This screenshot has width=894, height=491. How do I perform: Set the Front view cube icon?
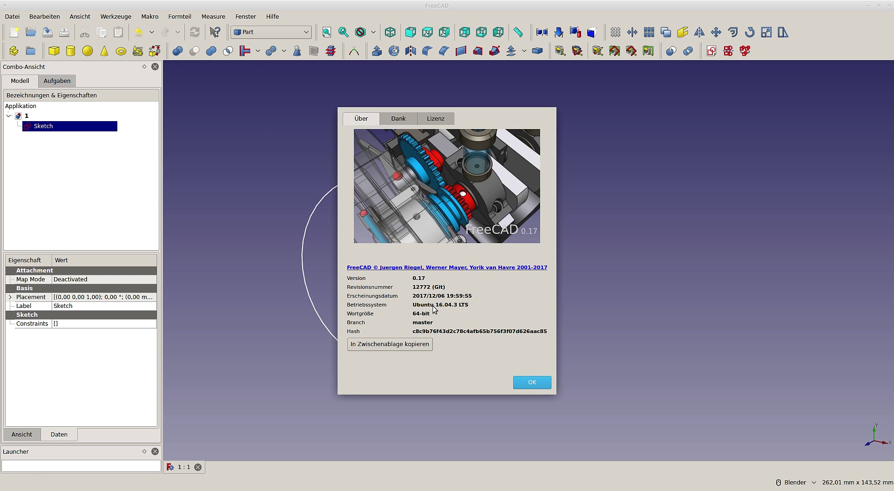tap(411, 32)
